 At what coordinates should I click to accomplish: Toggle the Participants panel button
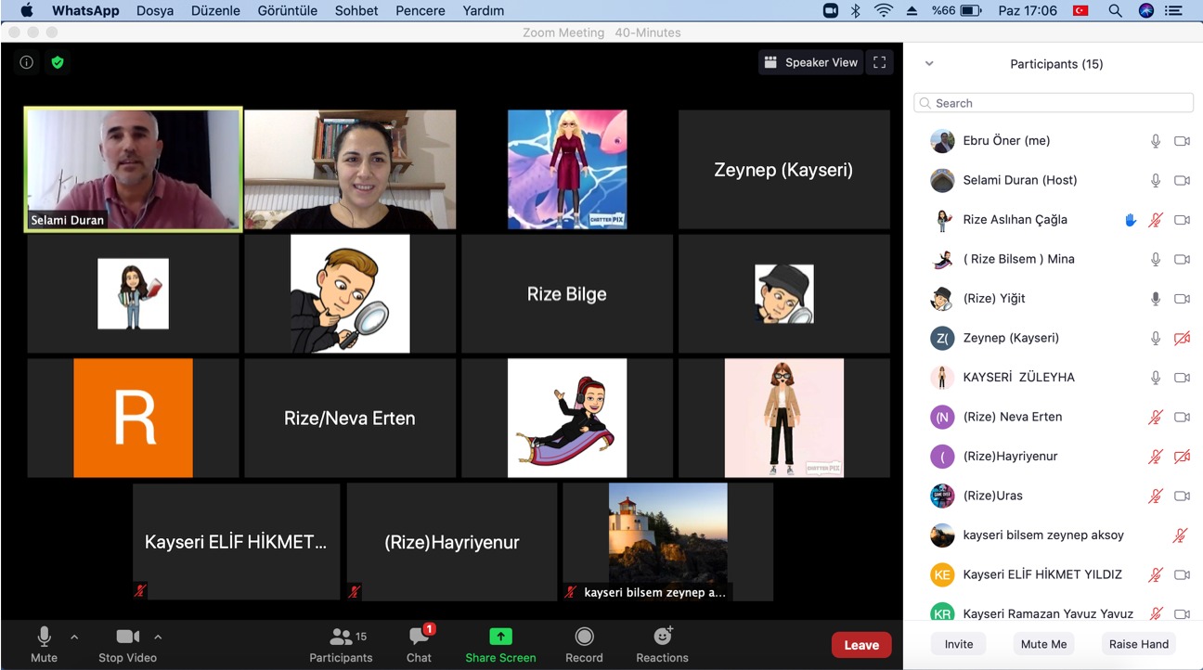tap(341, 645)
